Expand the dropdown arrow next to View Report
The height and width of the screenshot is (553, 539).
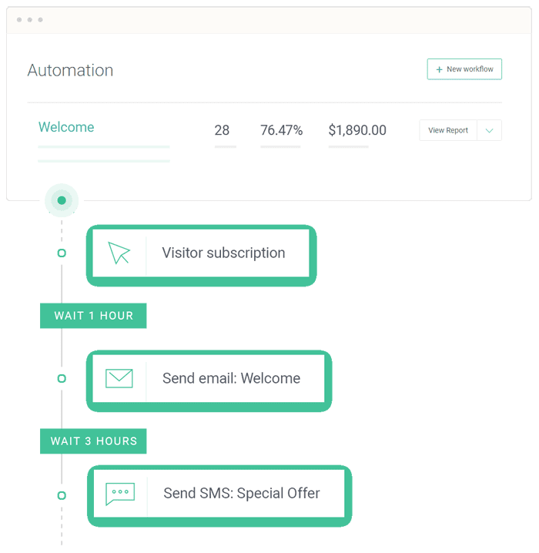point(489,130)
